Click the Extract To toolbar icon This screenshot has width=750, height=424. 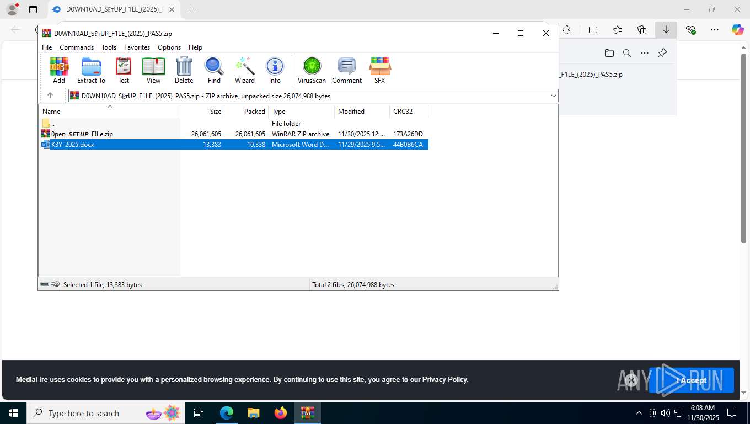click(91, 70)
